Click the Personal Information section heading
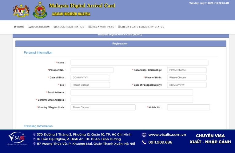Image resolution: width=235 pixels, height=153 pixels. (x=38, y=53)
